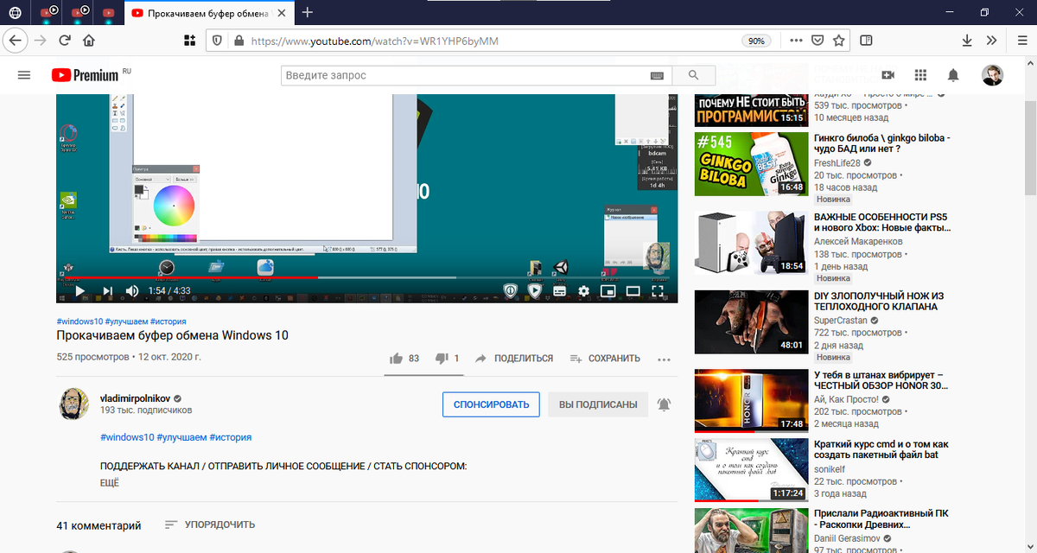This screenshot has width=1037, height=553.
Task: Open vladimirpolnikov channel avatar
Action: [x=73, y=404]
